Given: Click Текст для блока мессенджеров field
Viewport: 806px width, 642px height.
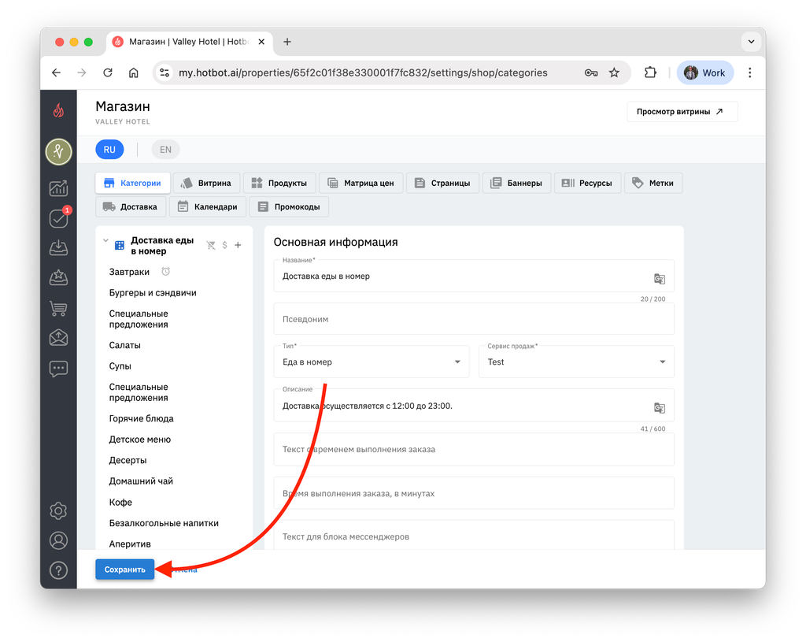Looking at the screenshot, I should click(x=473, y=536).
